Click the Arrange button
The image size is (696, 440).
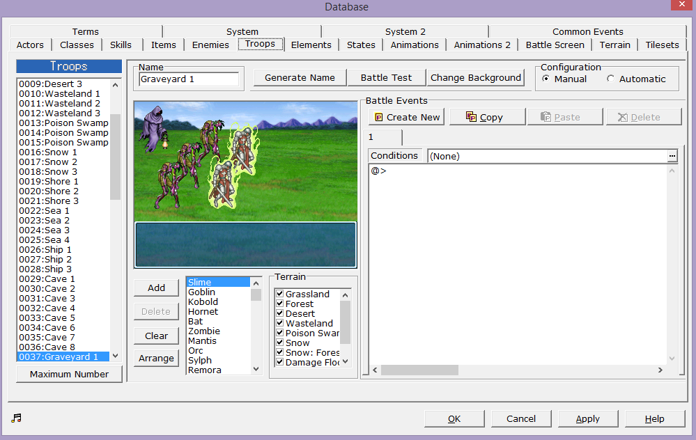(156, 358)
